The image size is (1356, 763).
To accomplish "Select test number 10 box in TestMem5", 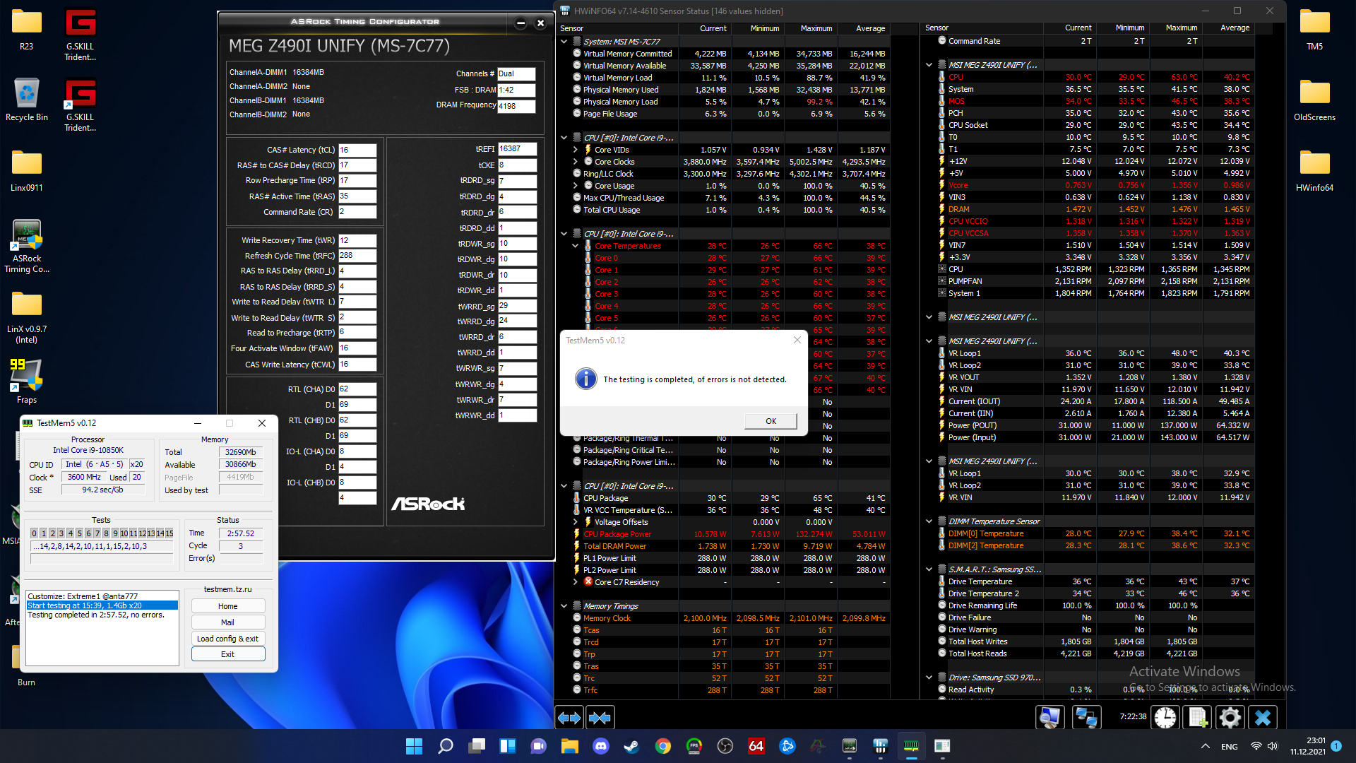I will 124,533.
